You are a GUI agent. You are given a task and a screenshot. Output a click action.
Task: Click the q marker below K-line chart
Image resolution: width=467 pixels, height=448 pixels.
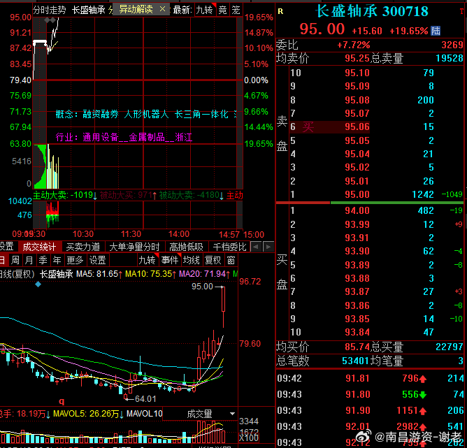pyautogui.click(x=62, y=401)
